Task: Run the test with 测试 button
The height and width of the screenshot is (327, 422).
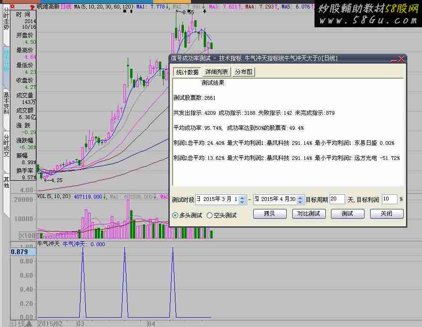Action: click(x=348, y=214)
